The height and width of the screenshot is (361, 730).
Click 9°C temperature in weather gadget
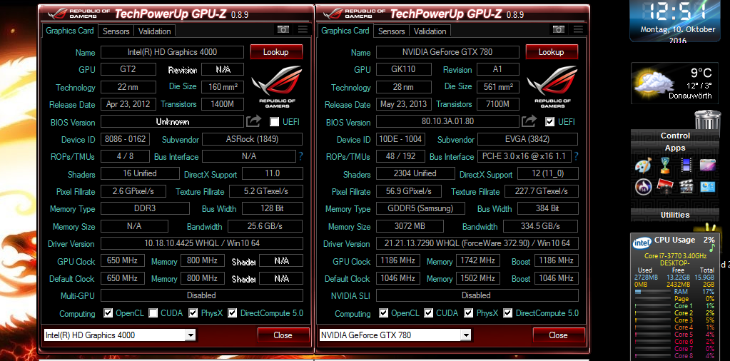click(x=701, y=73)
